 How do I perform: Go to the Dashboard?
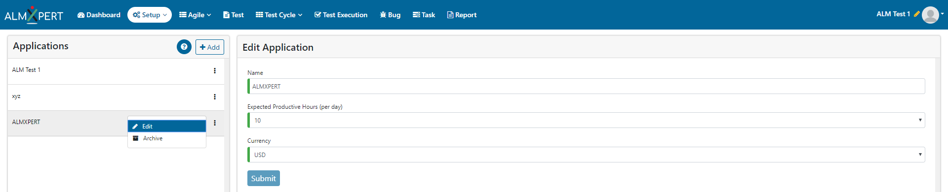pyautogui.click(x=99, y=15)
